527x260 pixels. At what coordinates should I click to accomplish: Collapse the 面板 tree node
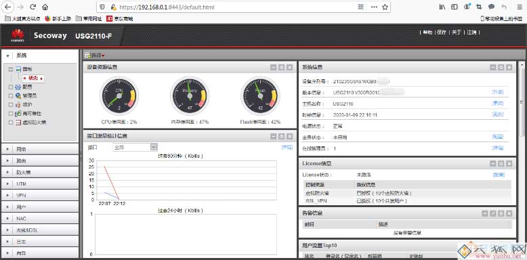point(11,69)
